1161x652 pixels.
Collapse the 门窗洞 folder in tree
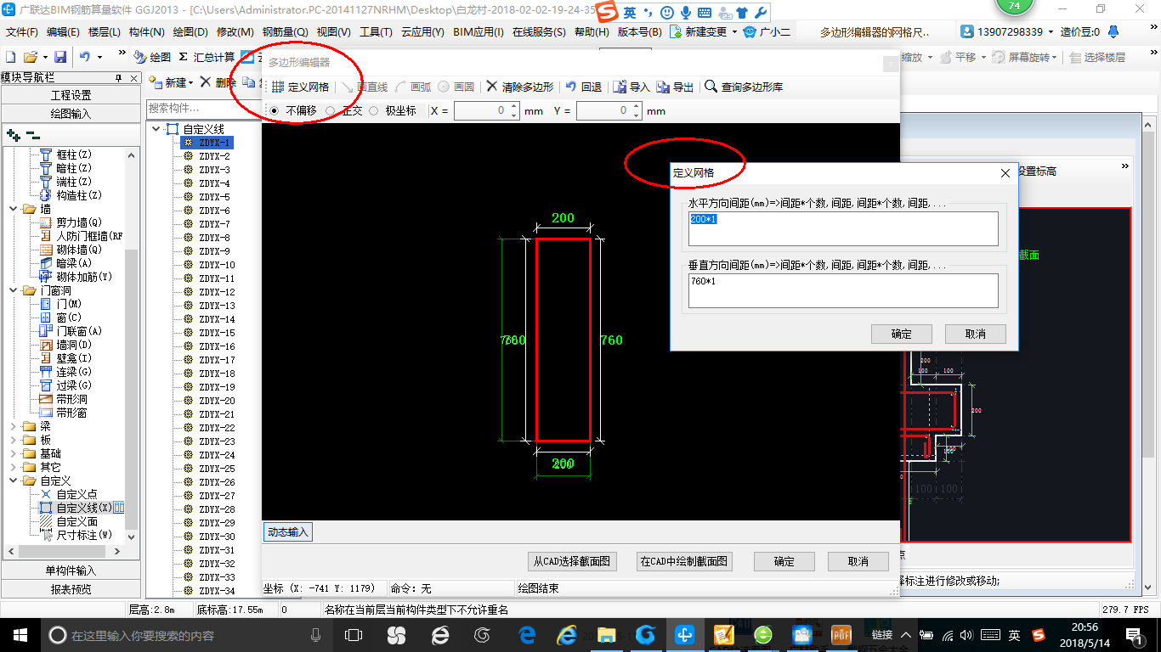14,290
